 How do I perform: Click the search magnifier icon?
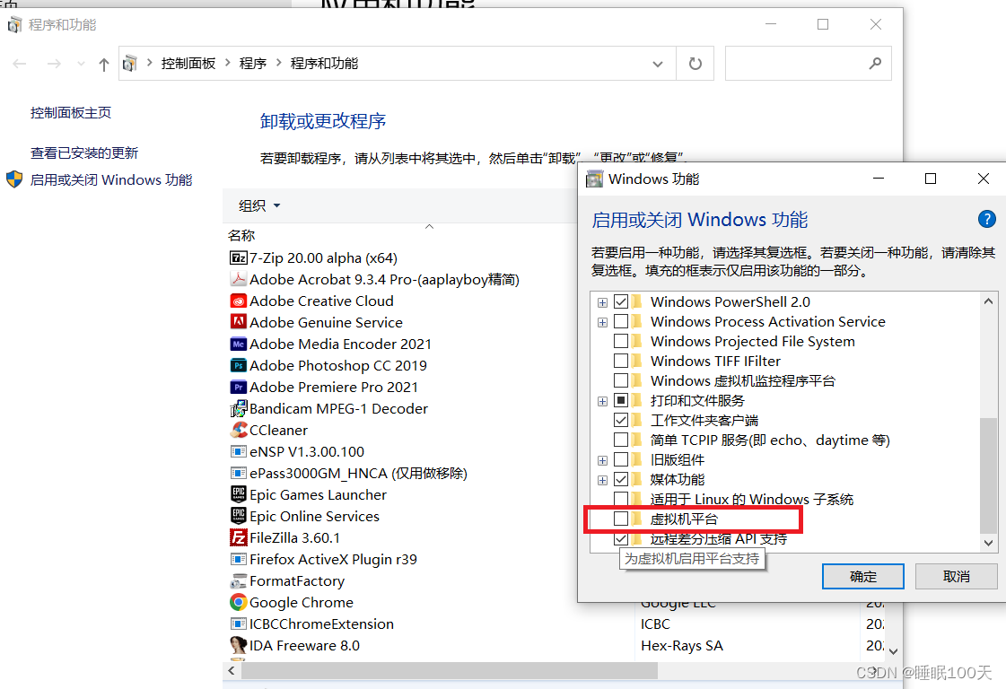pos(875,63)
